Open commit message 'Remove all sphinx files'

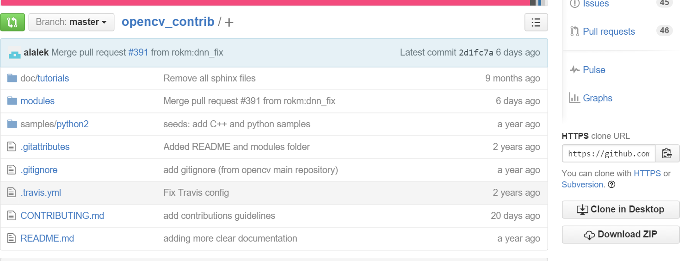pyautogui.click(x=210, y=78)
